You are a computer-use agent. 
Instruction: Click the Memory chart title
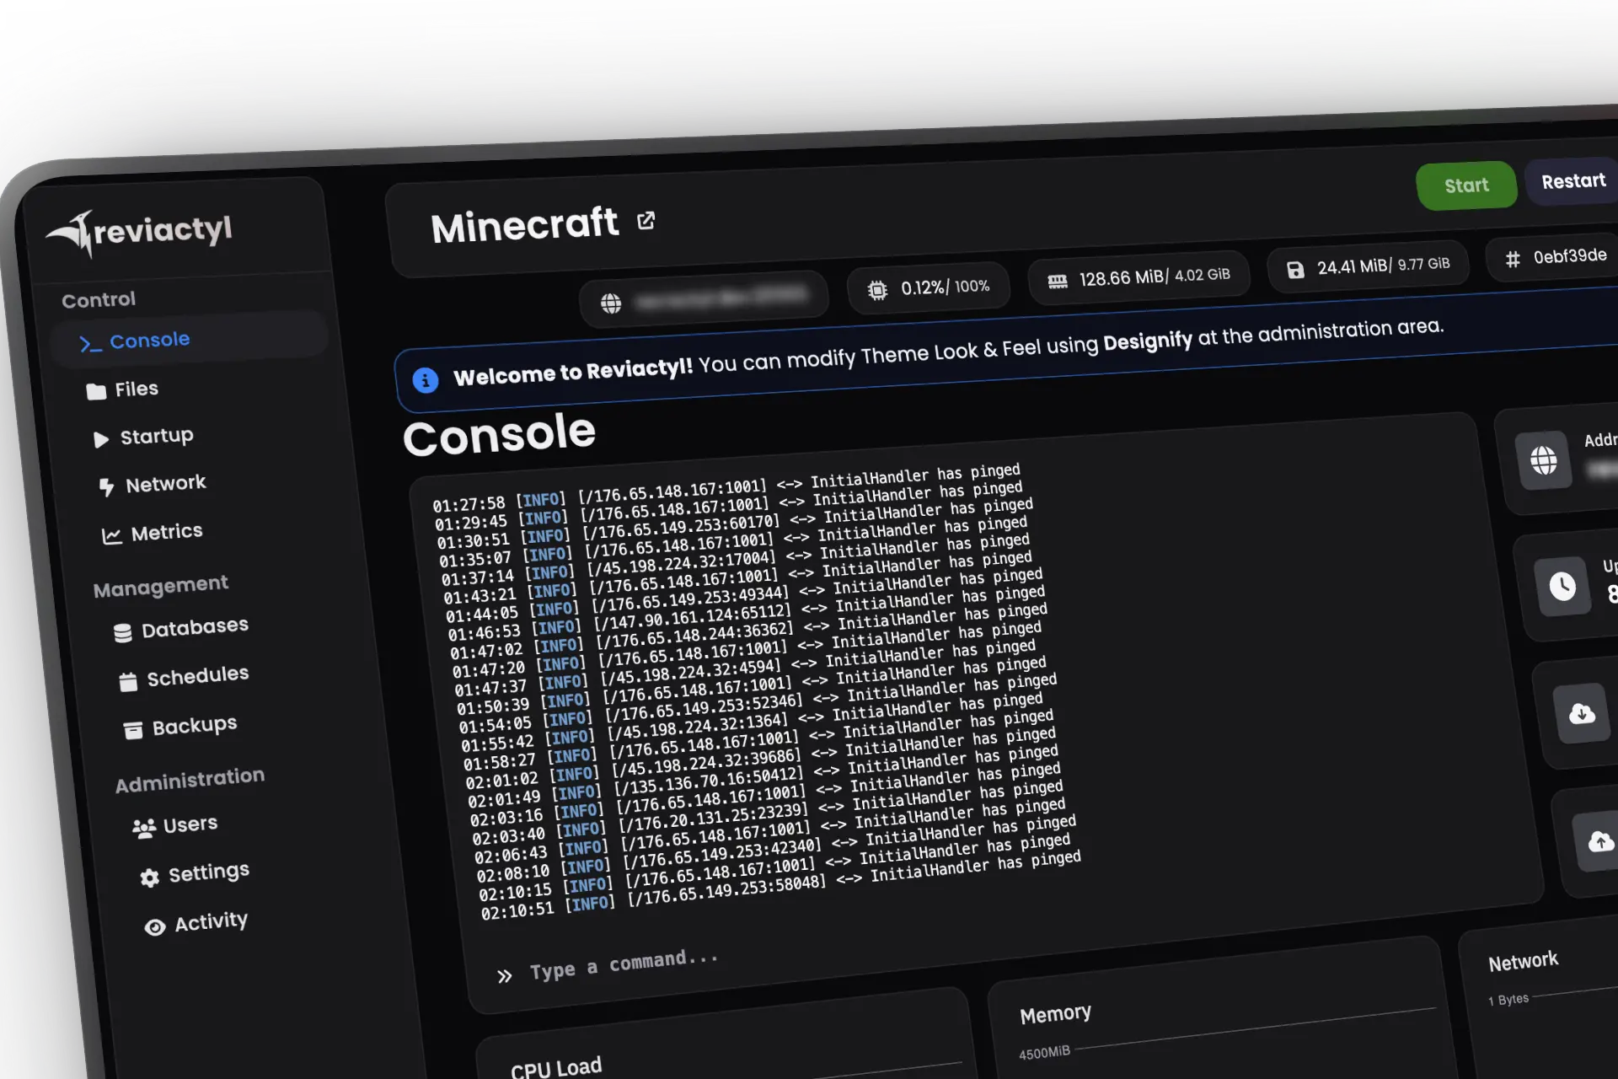[x=1055, y=1014]
